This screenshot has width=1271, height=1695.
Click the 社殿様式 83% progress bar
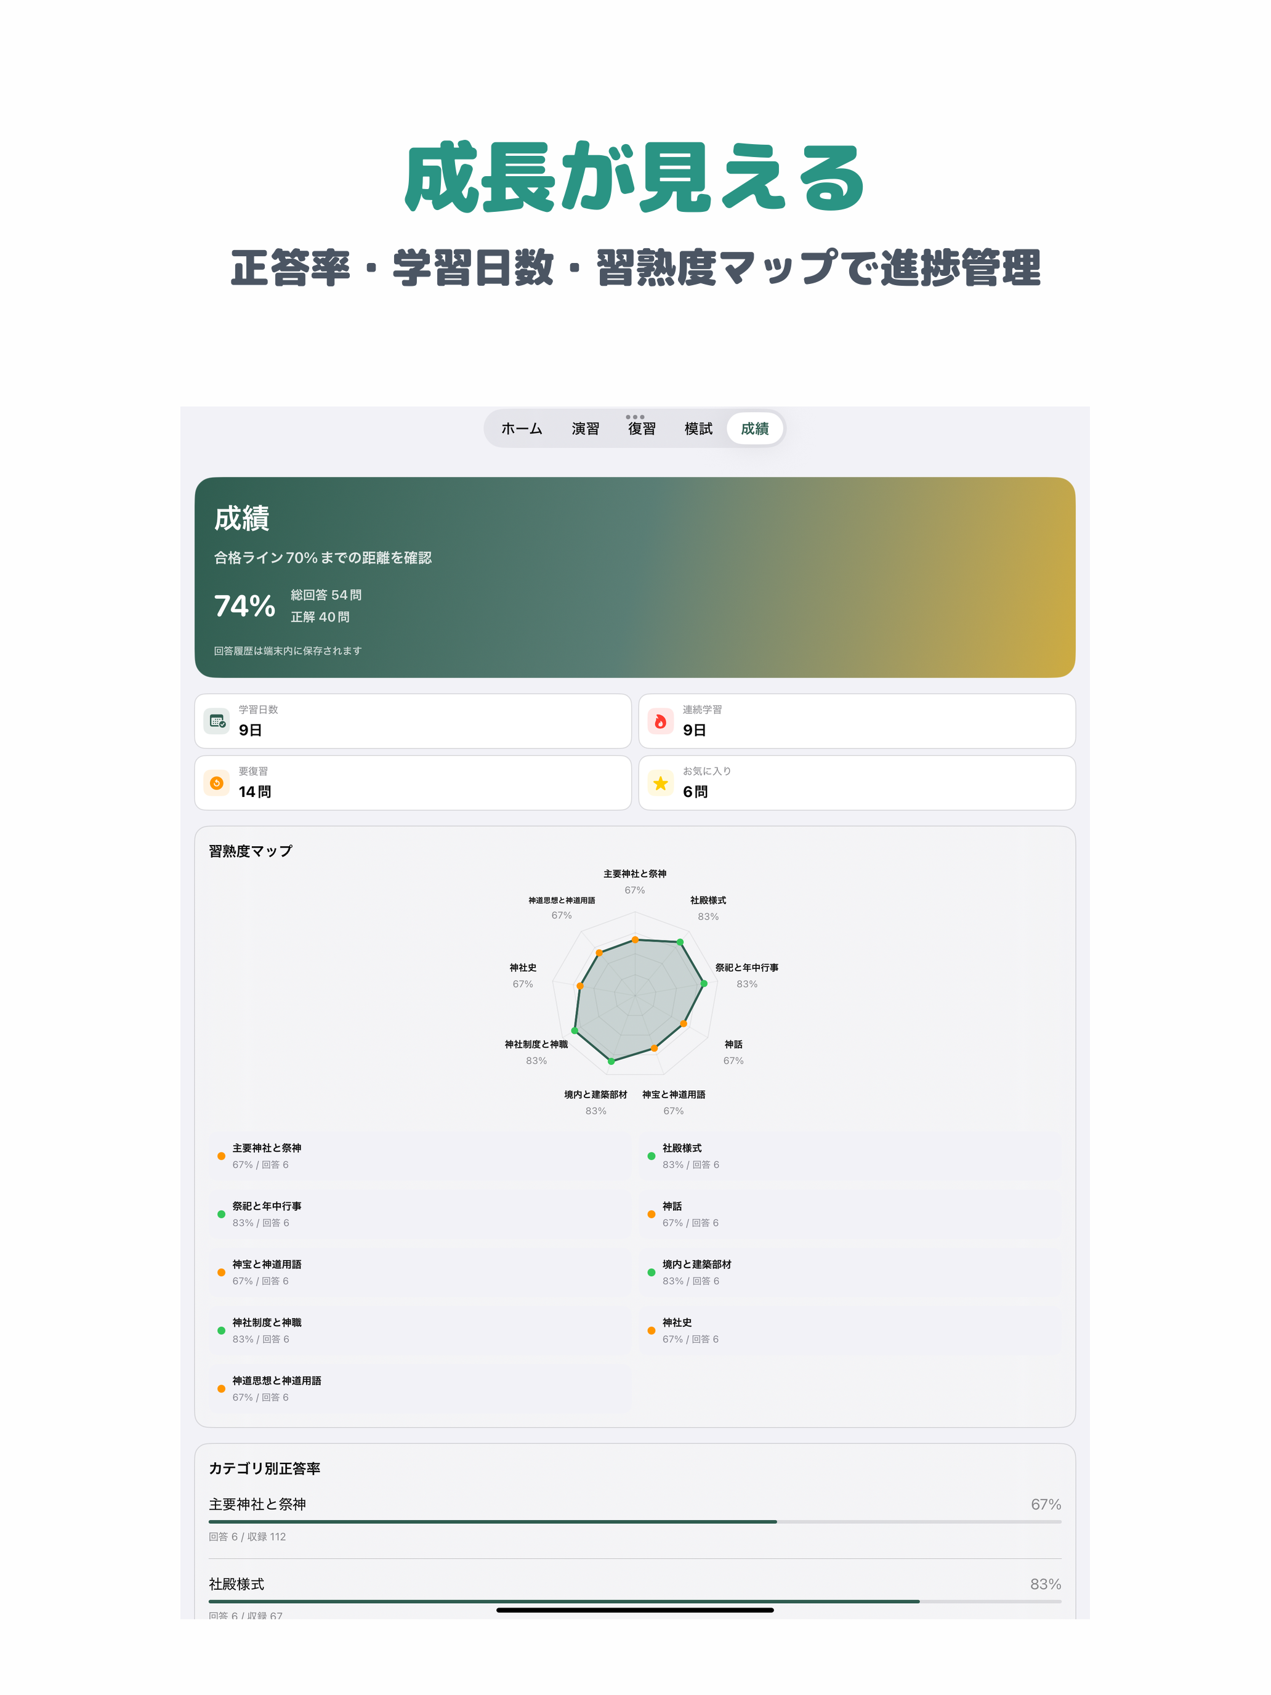pos(635,1601)
